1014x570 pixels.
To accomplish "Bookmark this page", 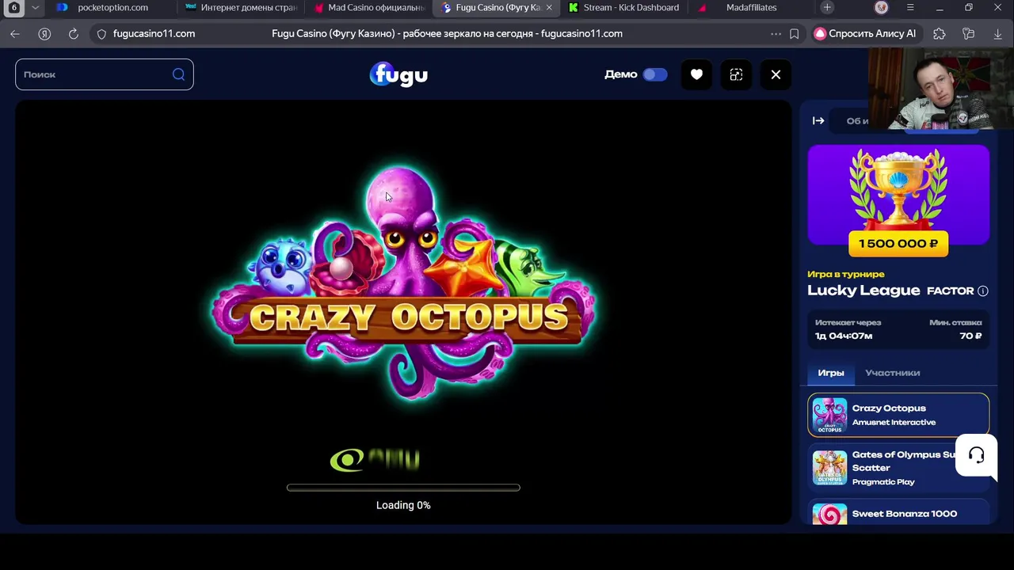I will point(795,34).
